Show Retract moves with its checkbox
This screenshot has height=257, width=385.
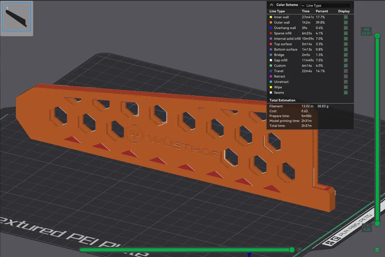(x=346, y=77)
